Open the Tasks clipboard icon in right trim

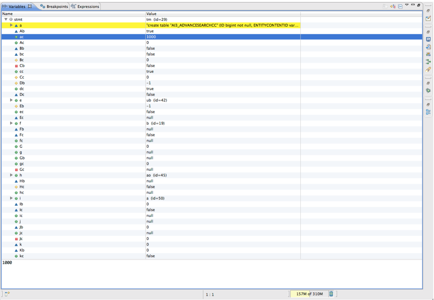tap(428, 47)
